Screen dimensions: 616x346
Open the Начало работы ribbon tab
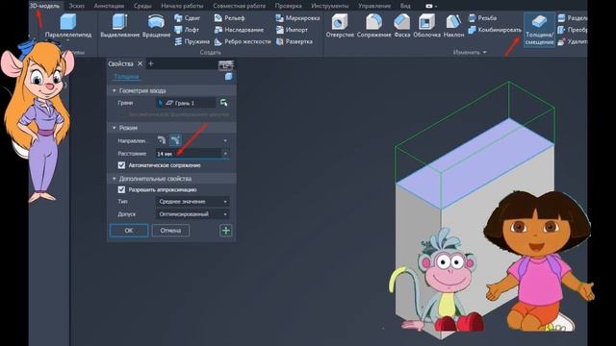click(x=182, y=6)
